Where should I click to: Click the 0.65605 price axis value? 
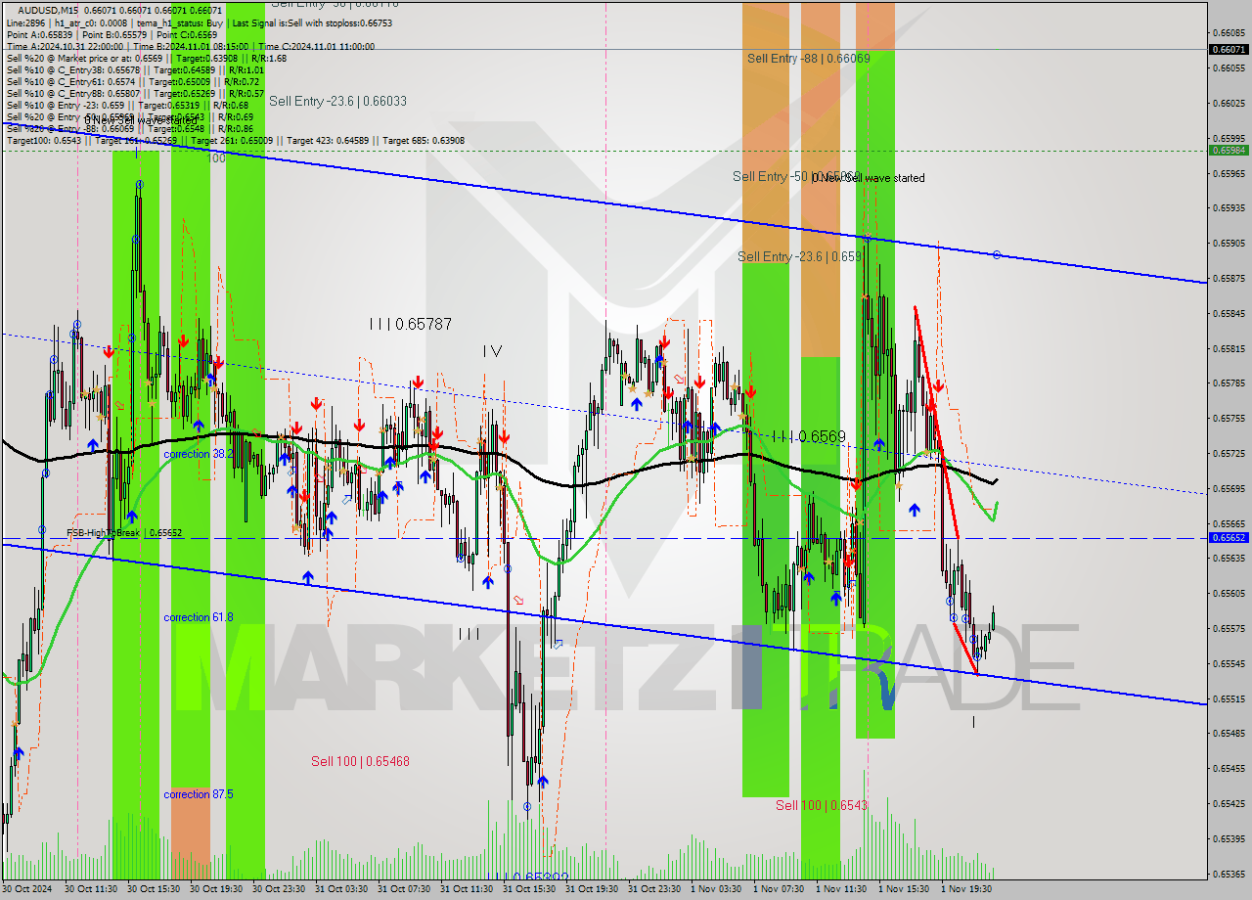click(x=1229, y=594)
